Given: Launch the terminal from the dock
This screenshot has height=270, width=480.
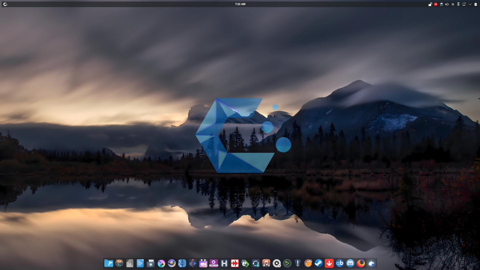Looking at the screenshot, I should [x=119, y=263].
